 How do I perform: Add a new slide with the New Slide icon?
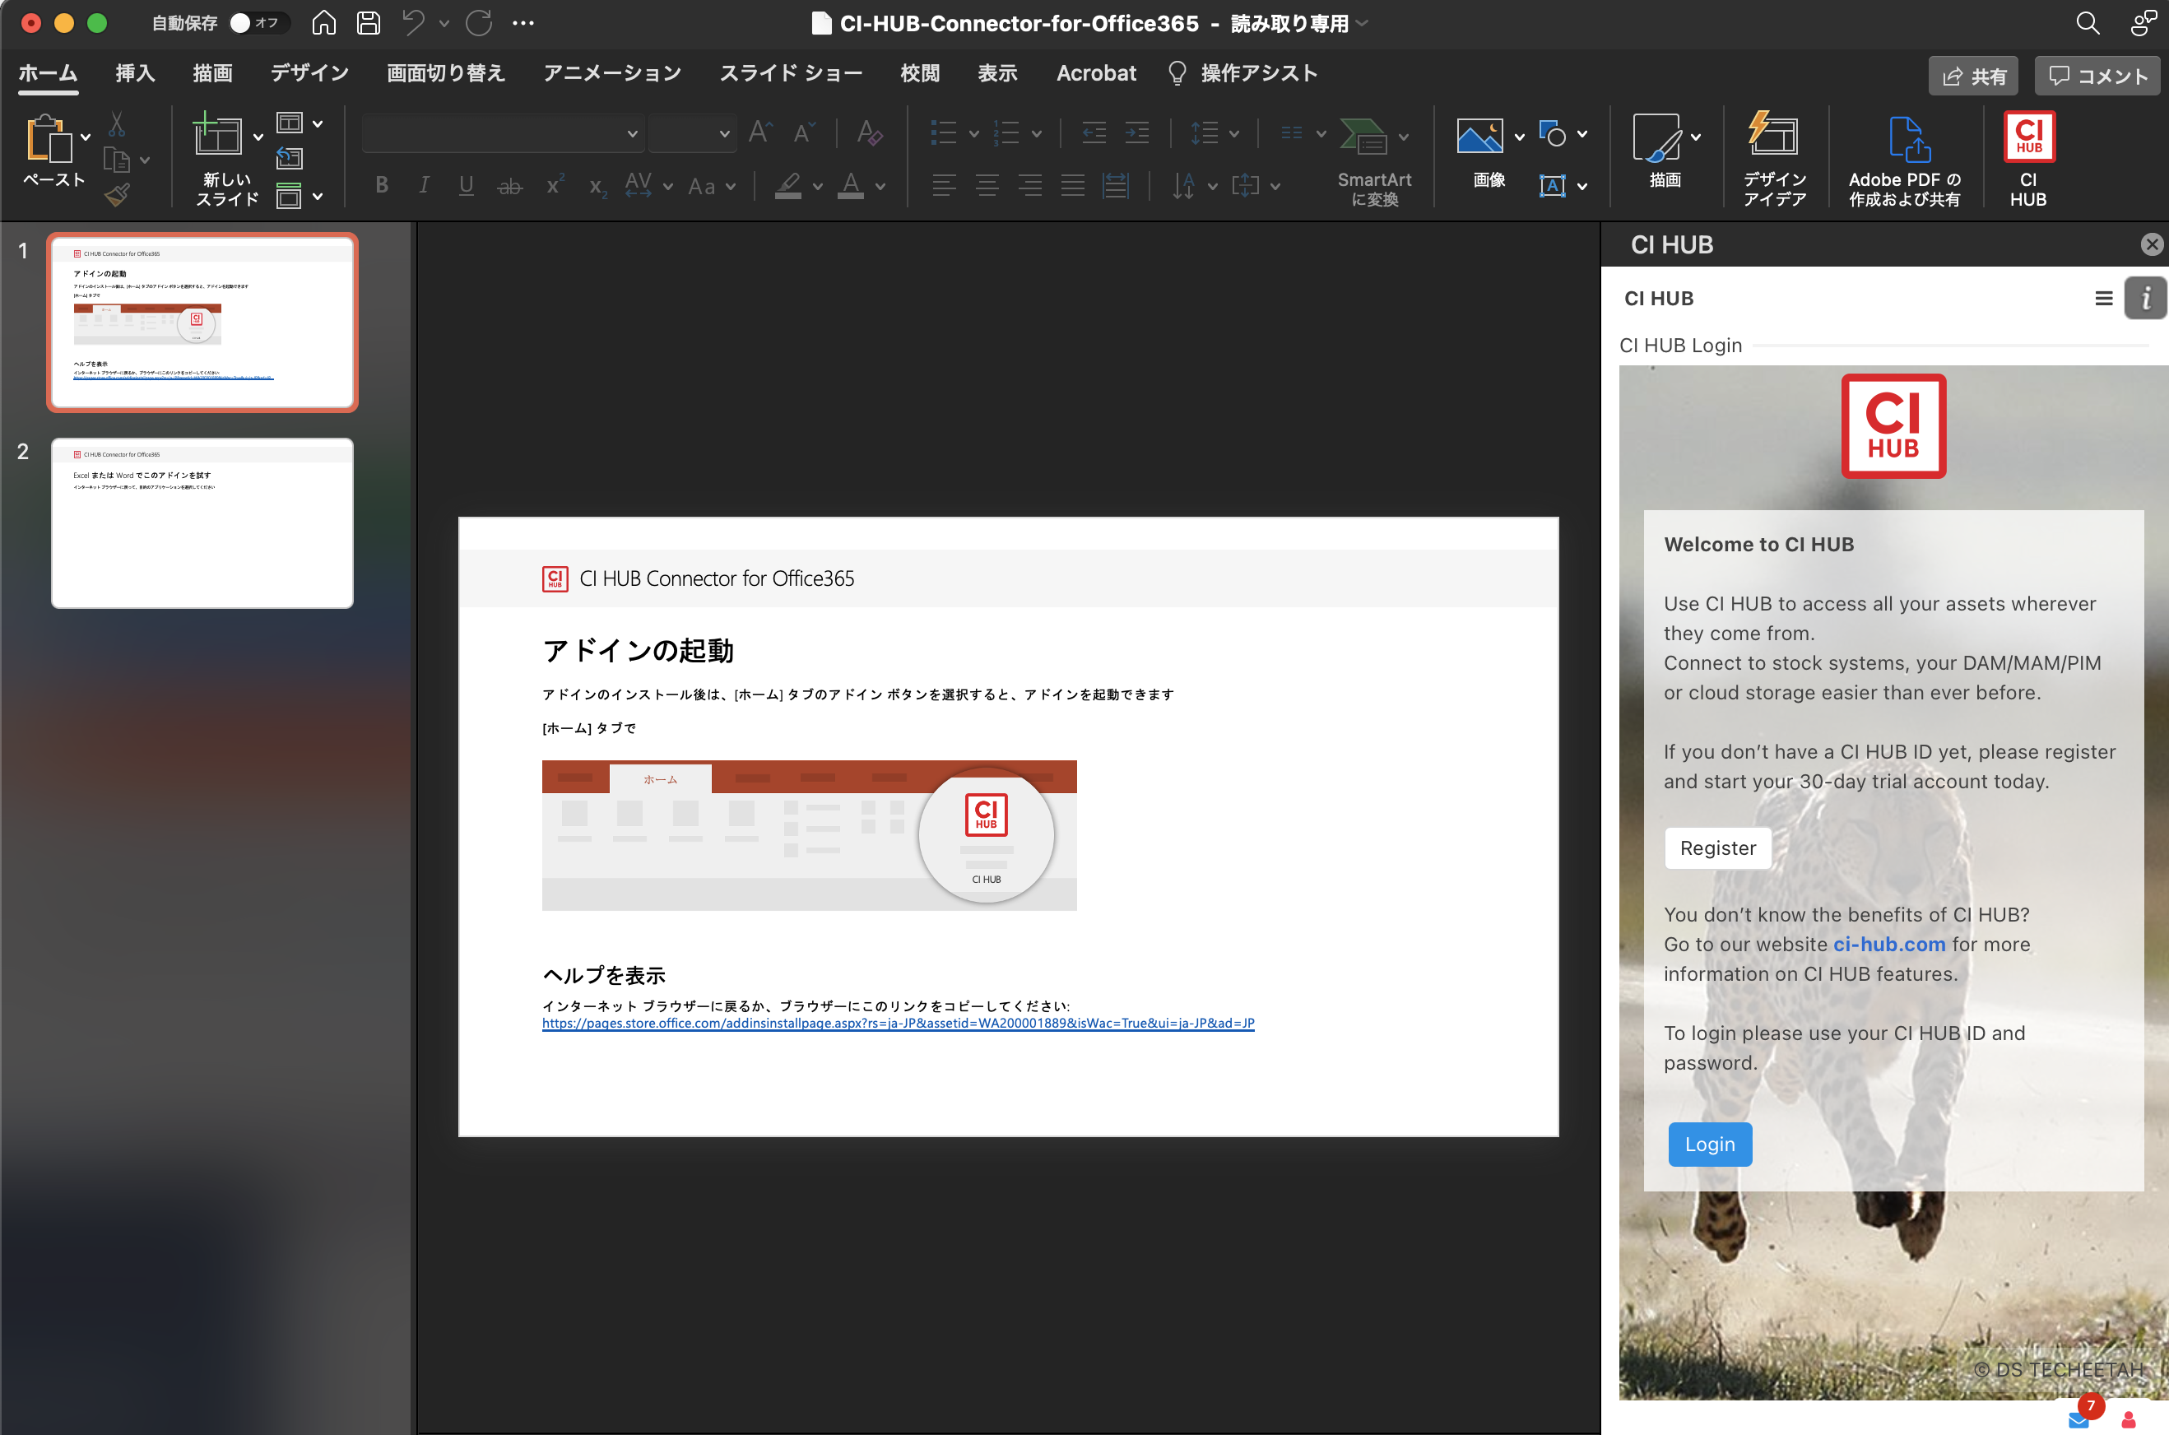[x=217, y=135]
